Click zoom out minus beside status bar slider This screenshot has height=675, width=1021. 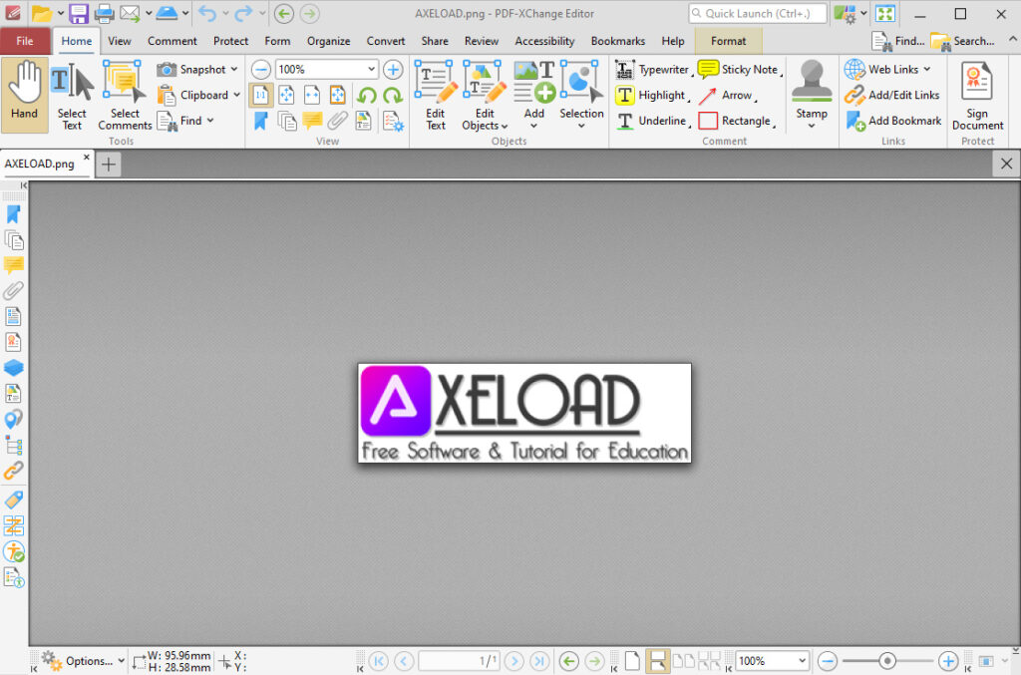pos(827,661)
